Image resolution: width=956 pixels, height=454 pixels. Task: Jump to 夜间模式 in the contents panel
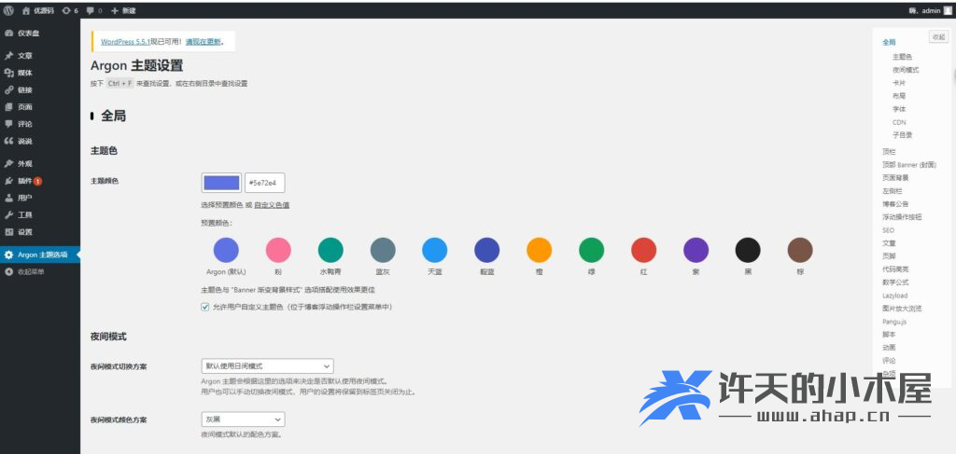(906, 70)
